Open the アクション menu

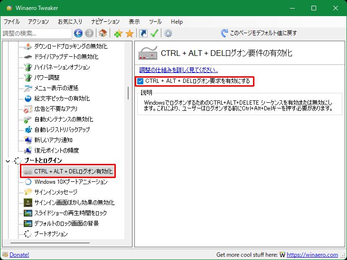(38, 22)
